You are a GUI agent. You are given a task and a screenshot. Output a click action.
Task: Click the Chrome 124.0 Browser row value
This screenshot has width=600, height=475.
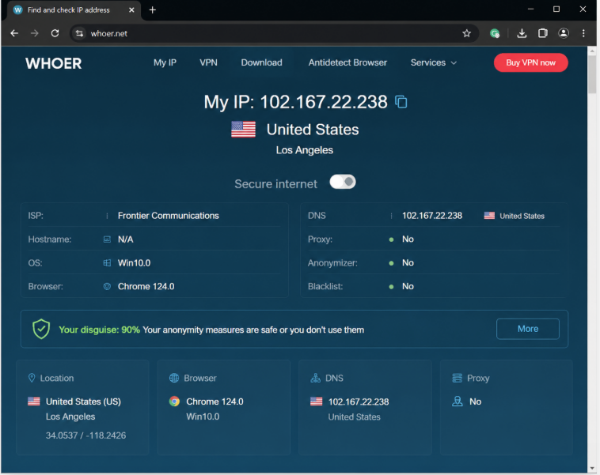pos(146,287)
